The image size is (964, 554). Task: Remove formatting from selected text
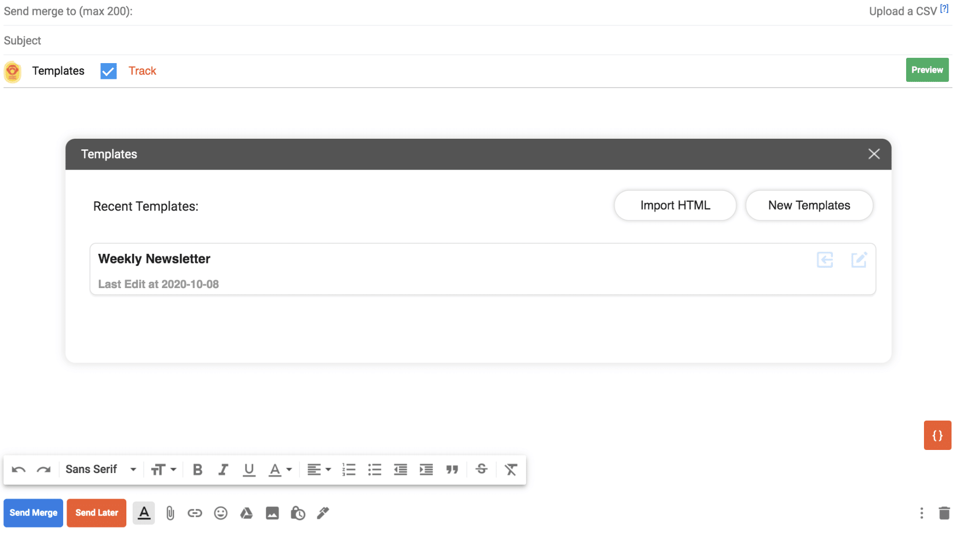[511, 470]
